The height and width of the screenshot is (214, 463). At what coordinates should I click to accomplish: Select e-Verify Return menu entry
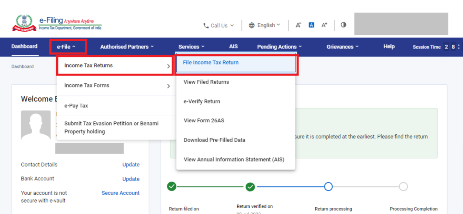click(x=202, y=101)
